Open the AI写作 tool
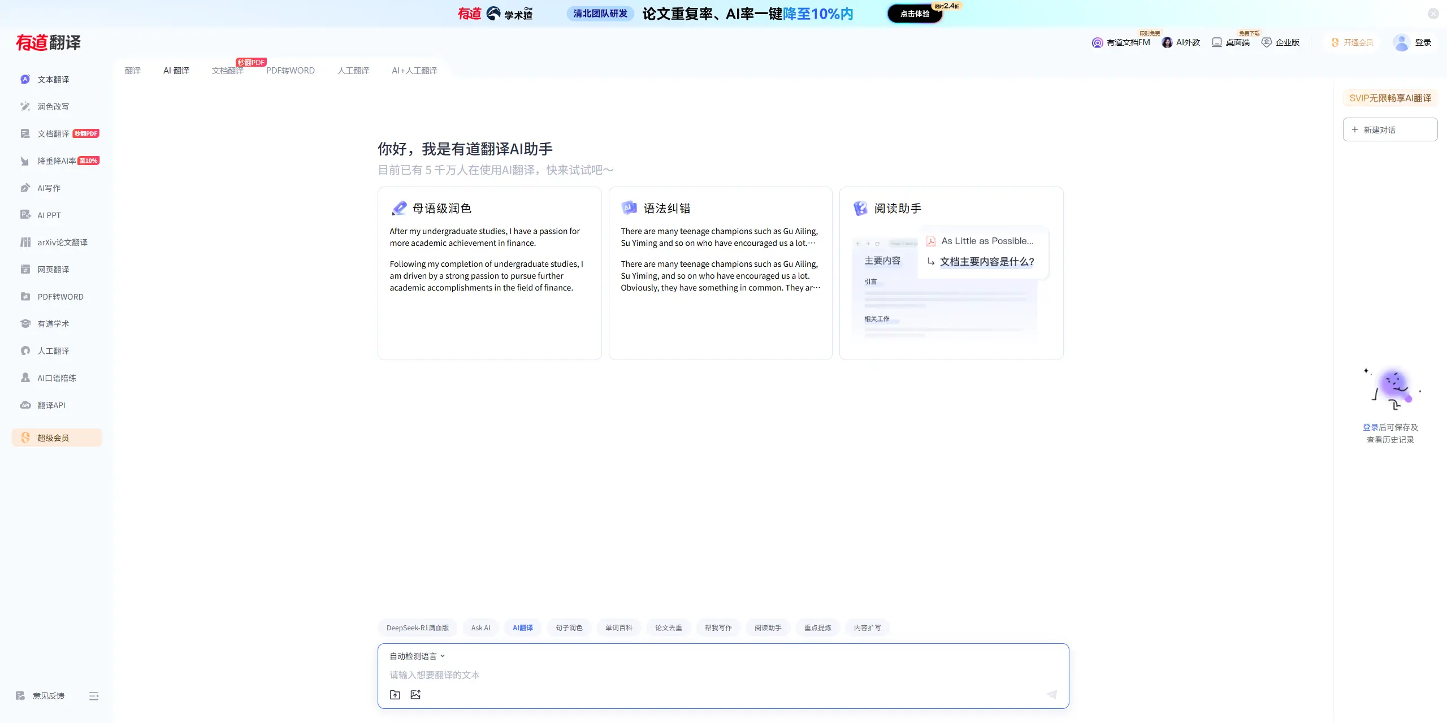 48,188
